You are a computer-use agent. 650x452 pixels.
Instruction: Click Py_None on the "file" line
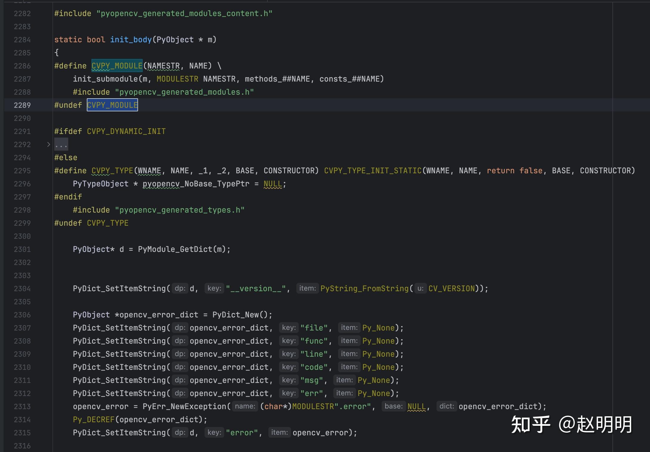[x=378, y=328]
